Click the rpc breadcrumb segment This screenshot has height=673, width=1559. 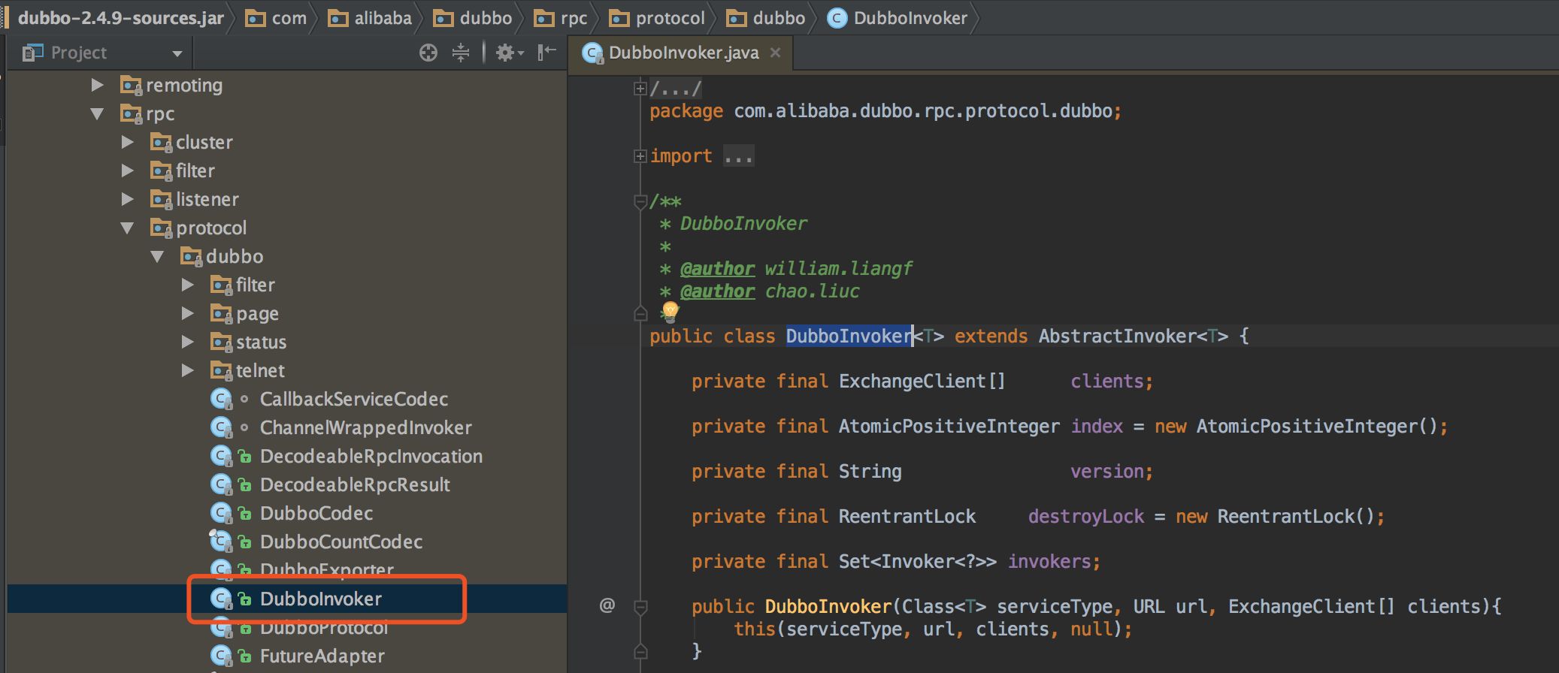pos(560,18)
